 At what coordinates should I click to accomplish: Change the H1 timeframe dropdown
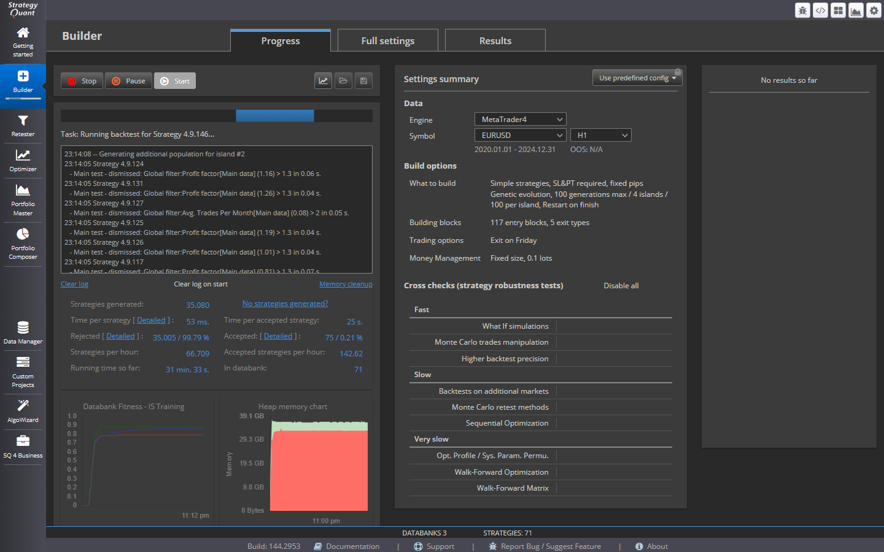[x=601, y=136]
